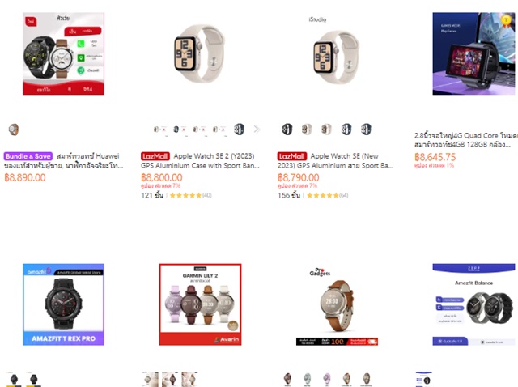Open the 2.8-inch 4G smartwatch product image
518x387 pixels.
click(x=473, y=53)
